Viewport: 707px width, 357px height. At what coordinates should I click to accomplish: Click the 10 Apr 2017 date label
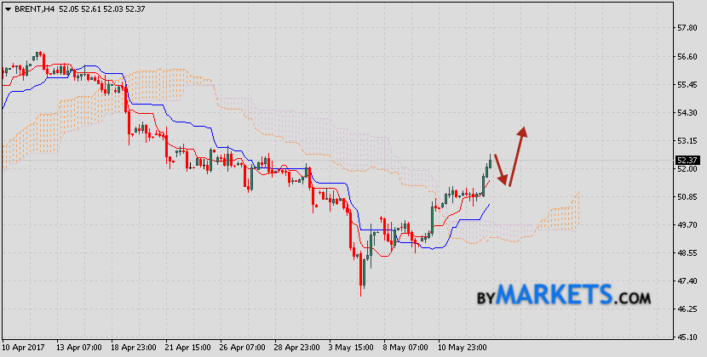pos(22,348)
